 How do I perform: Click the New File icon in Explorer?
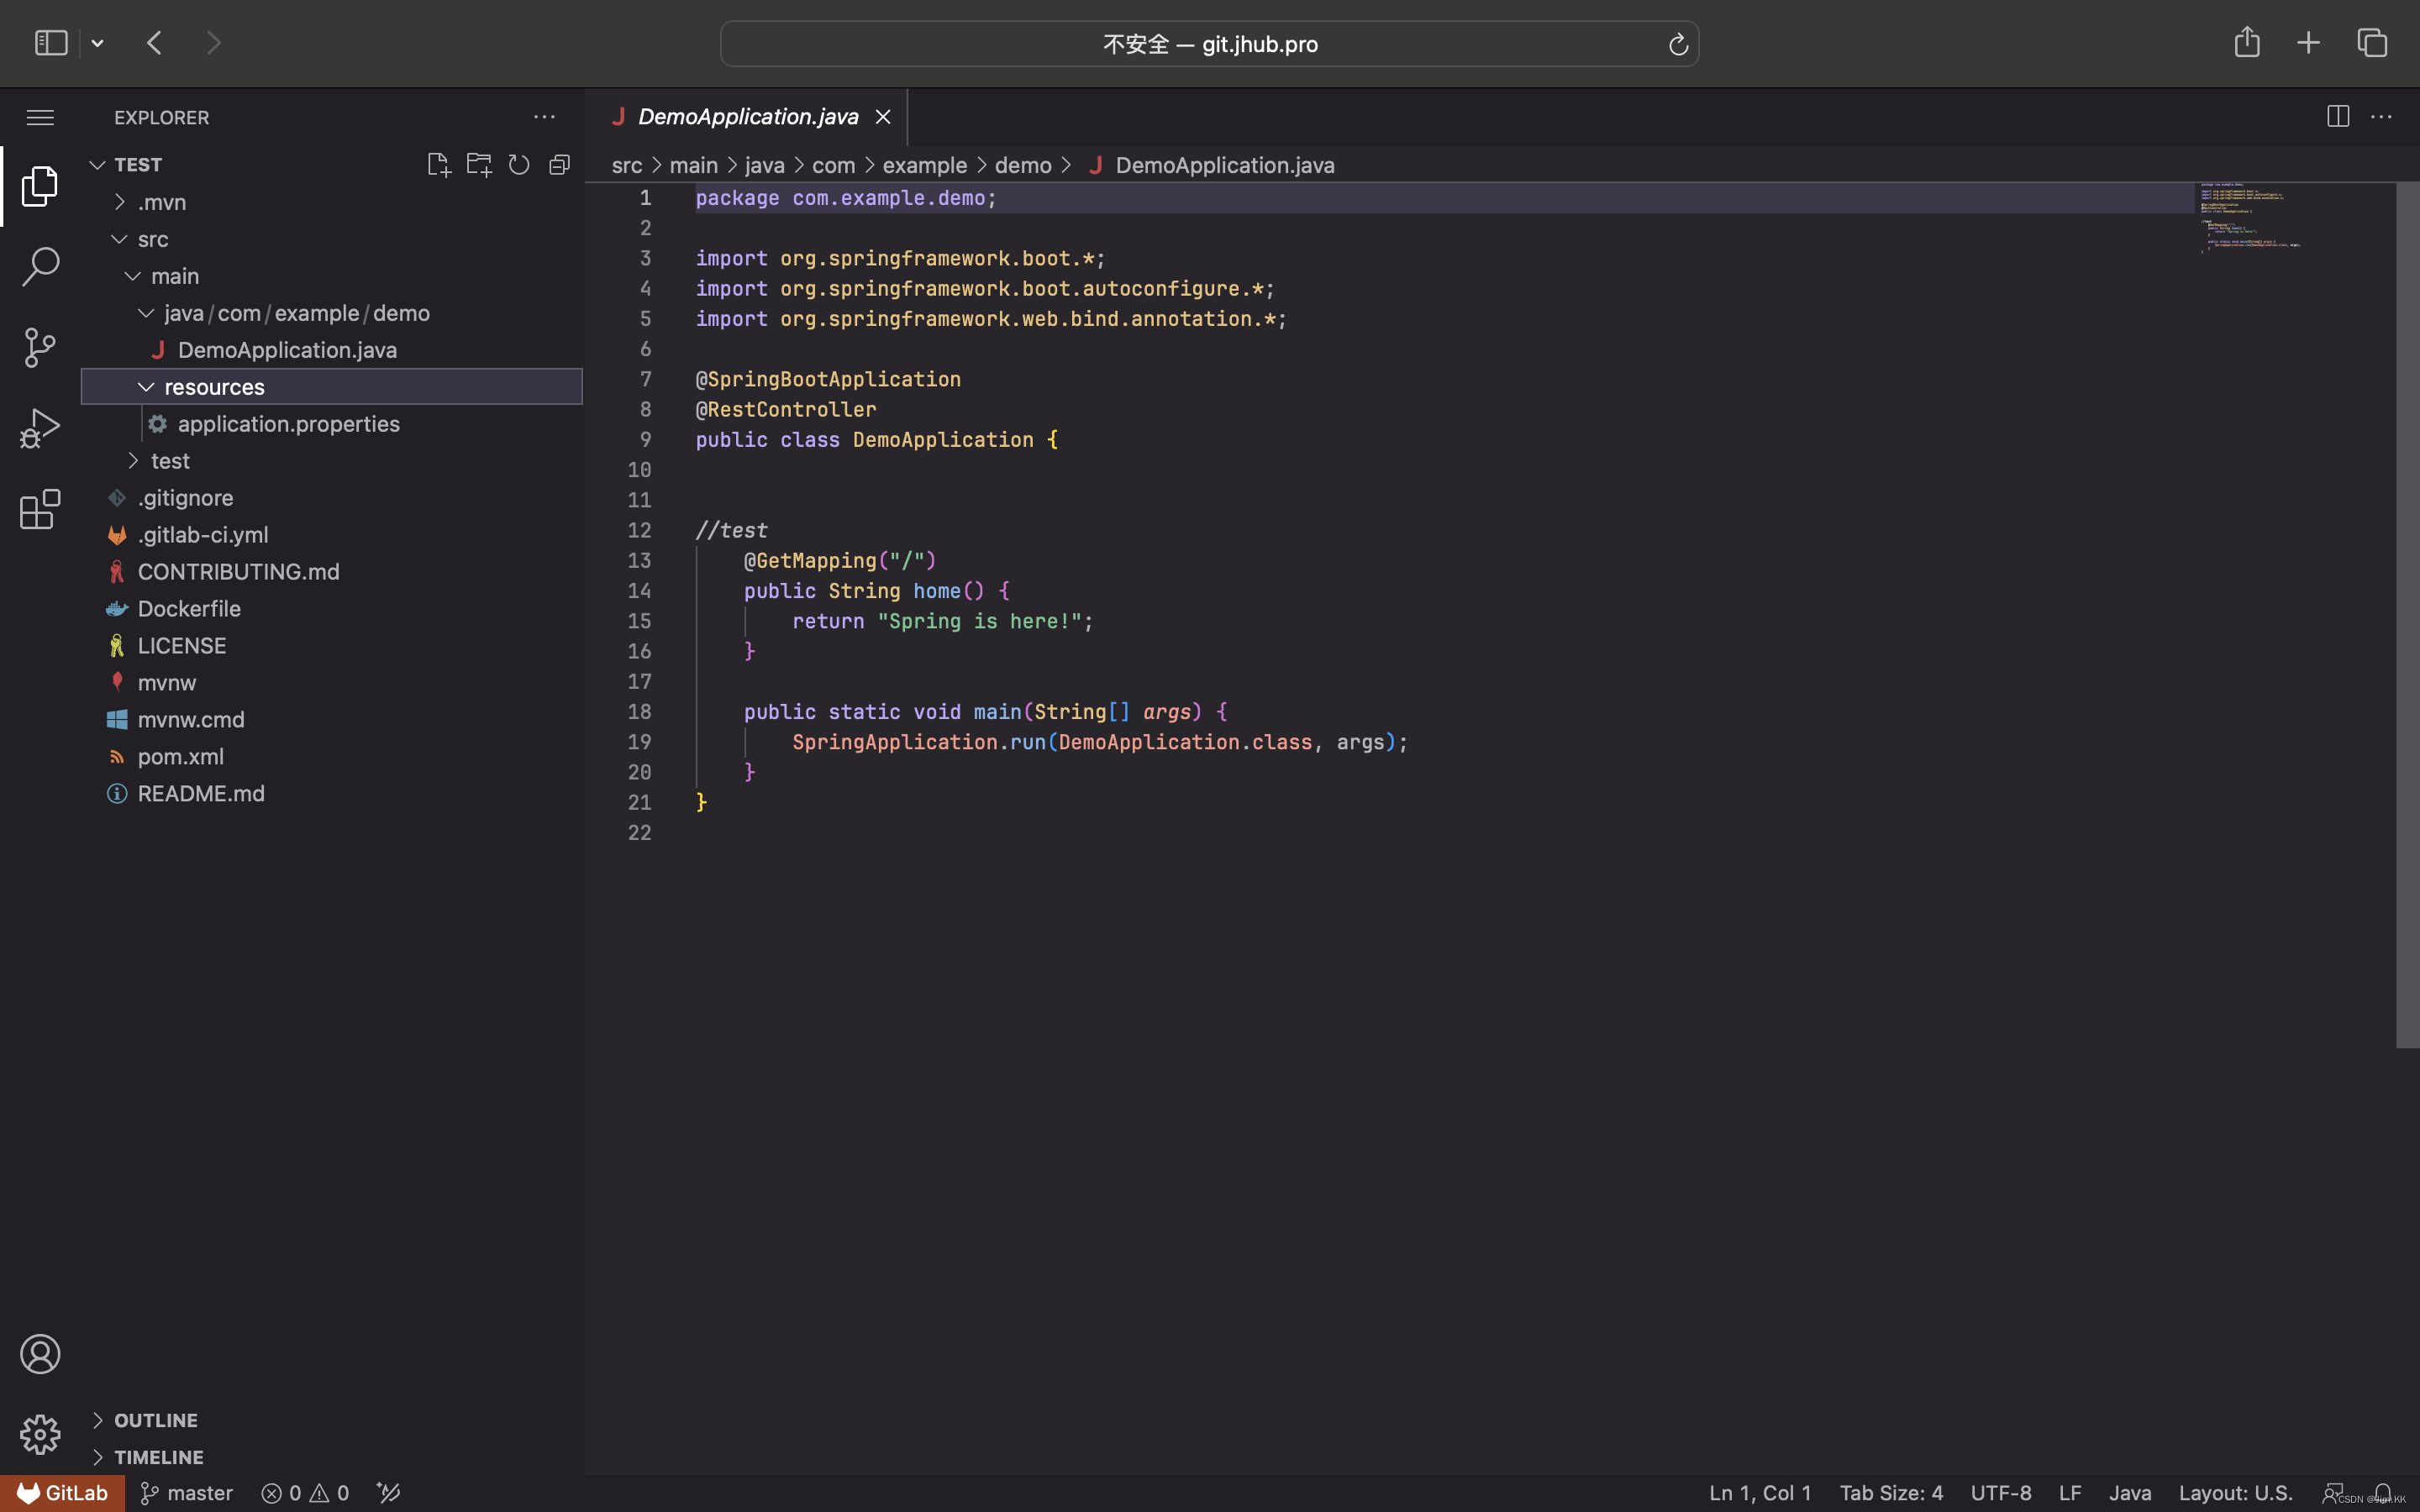pyautogui.click(x=439, y=165)
